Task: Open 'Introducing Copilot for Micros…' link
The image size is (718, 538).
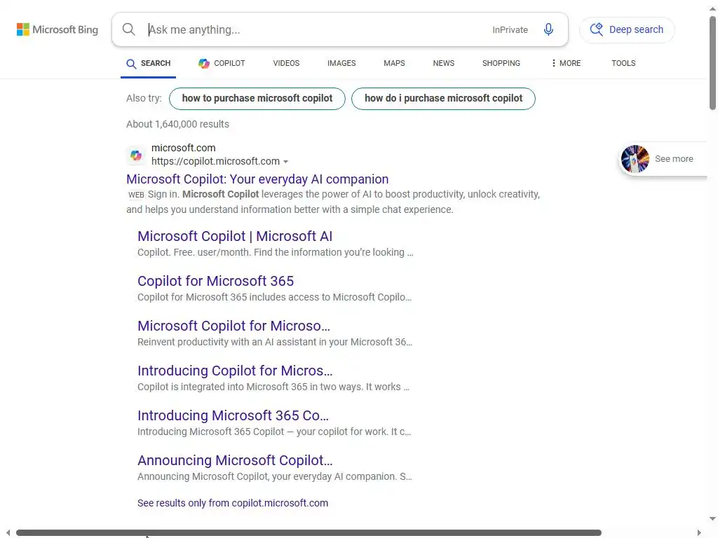Action: (x=235, y=371)
